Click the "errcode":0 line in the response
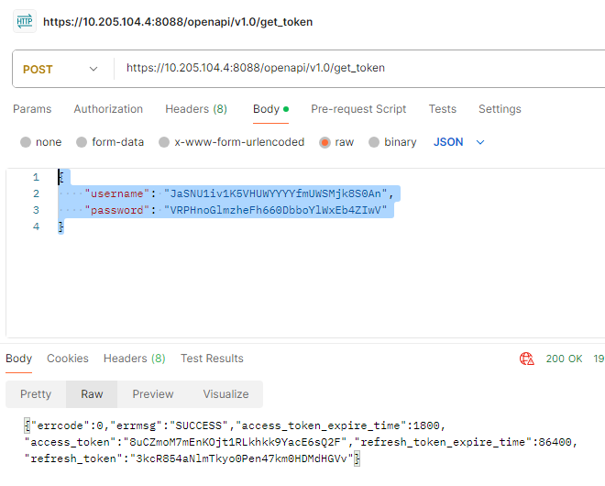Viewport: 605px width, 486px height. [x=235, y=425]
